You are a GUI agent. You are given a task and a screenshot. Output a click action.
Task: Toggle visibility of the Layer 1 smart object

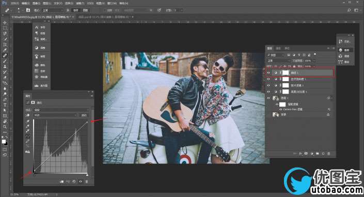(x=268, y=98)
